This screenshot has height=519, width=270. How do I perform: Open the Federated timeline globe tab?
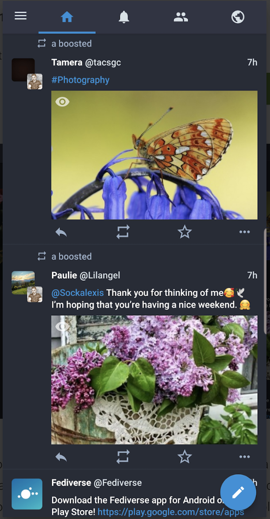(238, 17)
